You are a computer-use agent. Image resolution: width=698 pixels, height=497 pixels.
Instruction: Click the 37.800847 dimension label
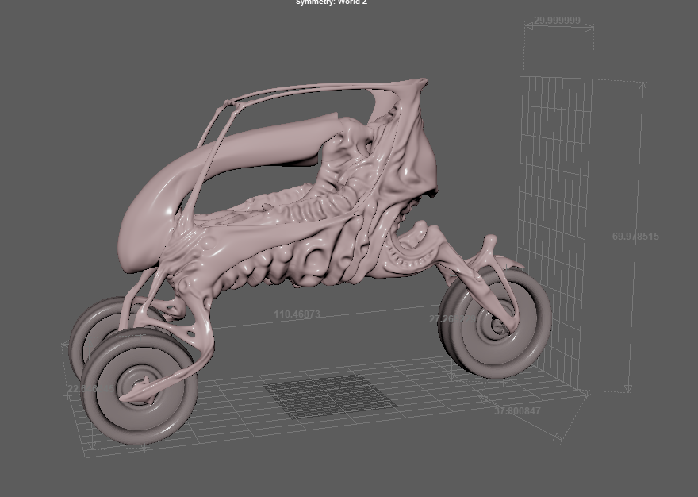[x=517, y=411]
